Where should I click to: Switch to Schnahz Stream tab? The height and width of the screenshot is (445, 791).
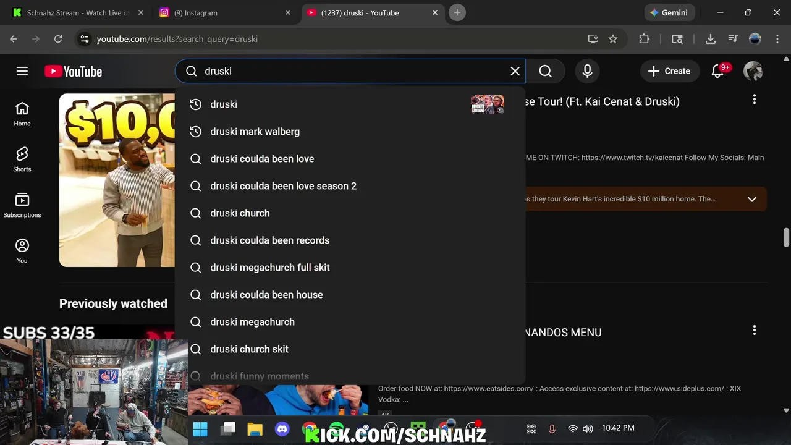(x=77, y=12)
